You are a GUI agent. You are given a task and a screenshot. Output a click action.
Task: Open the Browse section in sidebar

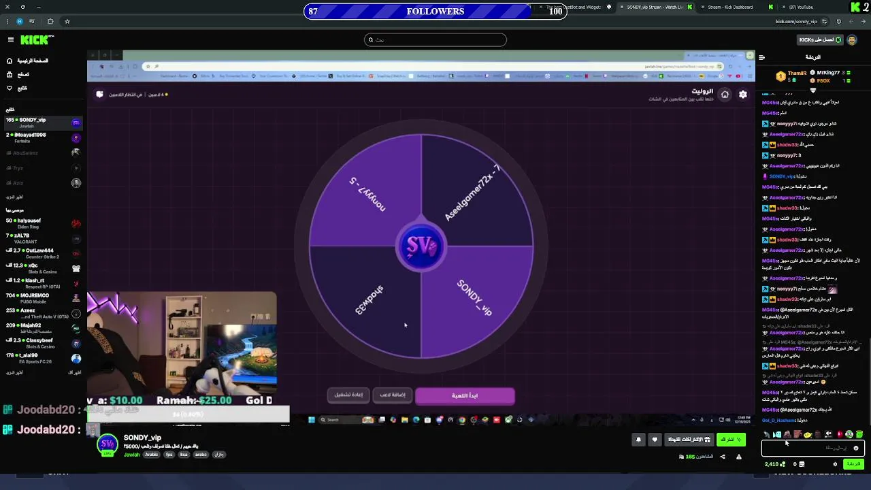pyautogui.click(x=18, y=74)
